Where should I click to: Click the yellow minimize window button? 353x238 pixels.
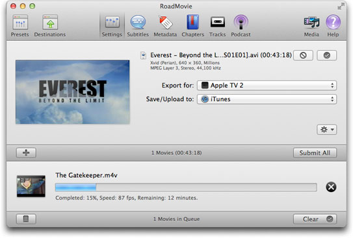[x=23, y=6]
